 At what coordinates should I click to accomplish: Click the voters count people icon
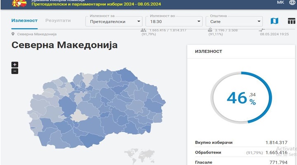point(143,31)
